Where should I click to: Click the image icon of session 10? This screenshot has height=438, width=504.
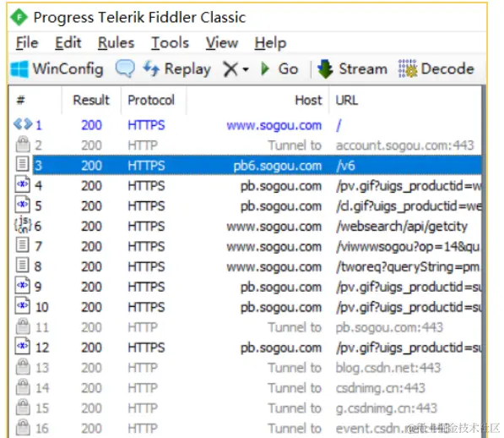(23, 306)
